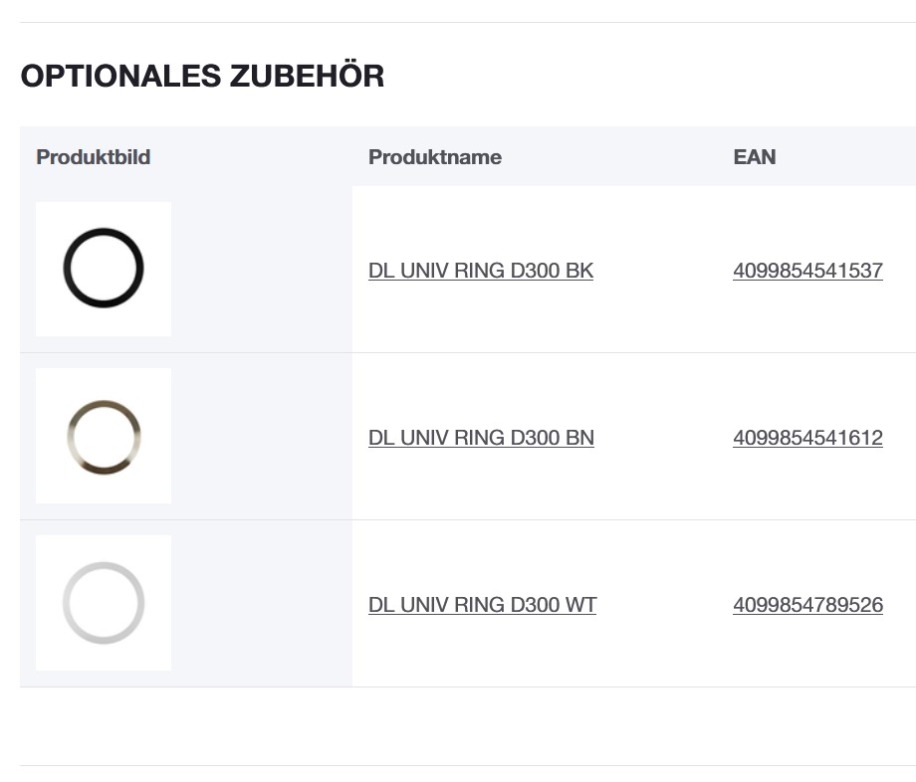
Task: Click the EAN column header
Action: click(x=754, y=157)
